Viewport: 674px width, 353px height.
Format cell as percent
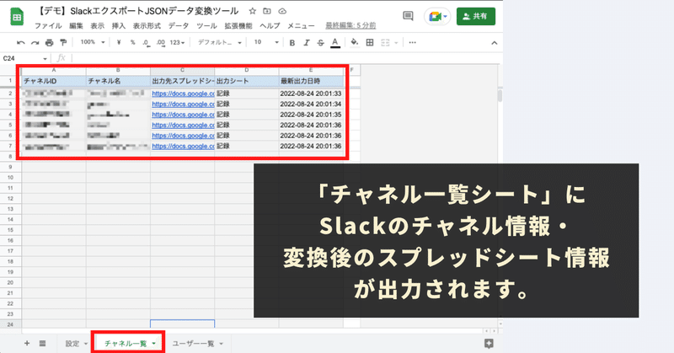[x=132, y=43]
